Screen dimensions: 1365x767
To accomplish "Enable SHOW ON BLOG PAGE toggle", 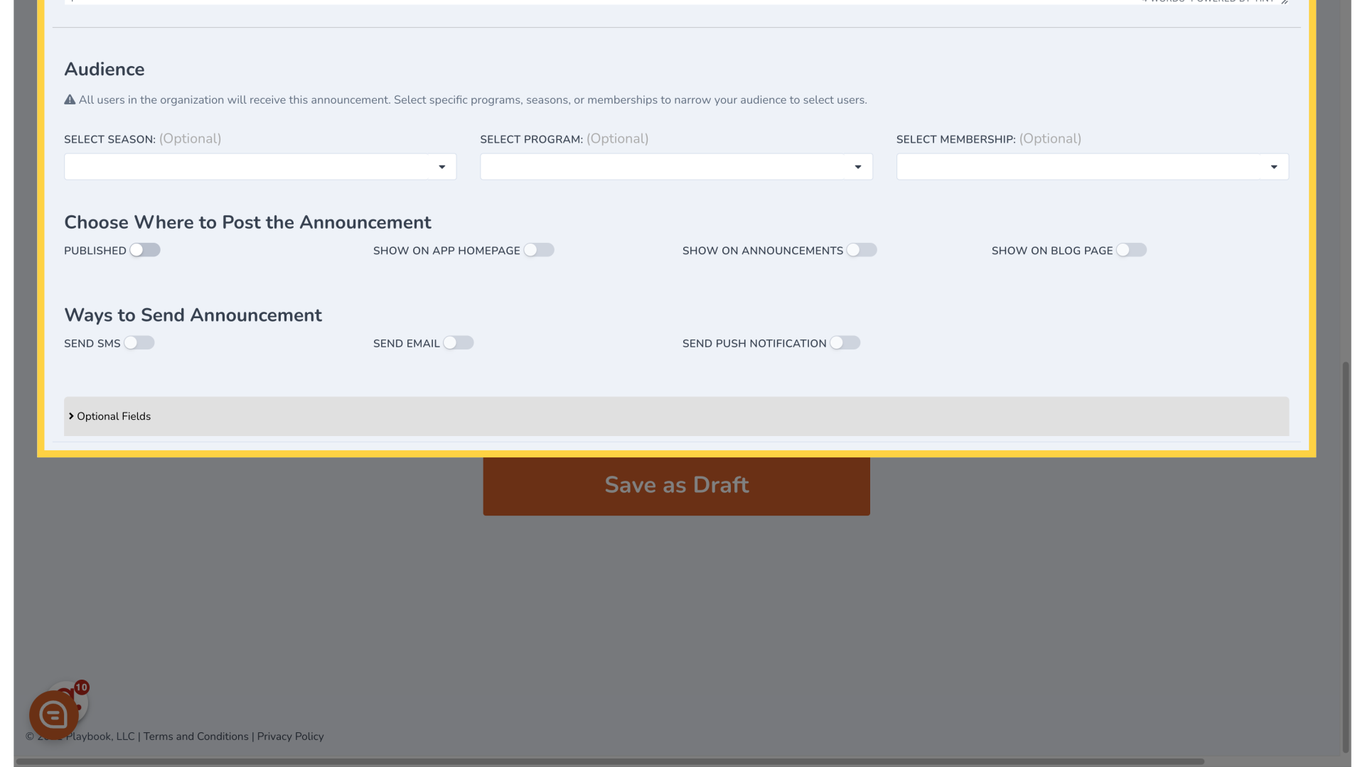I will 1130,250.
